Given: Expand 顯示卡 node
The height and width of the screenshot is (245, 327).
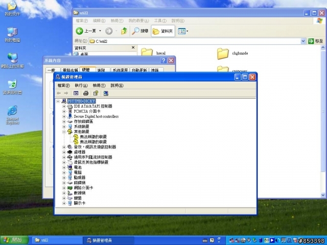Looking at the screenshot, I should [64, 203].
